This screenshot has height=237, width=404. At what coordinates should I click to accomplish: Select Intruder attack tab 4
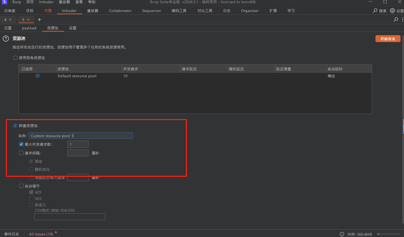point(5,20)
